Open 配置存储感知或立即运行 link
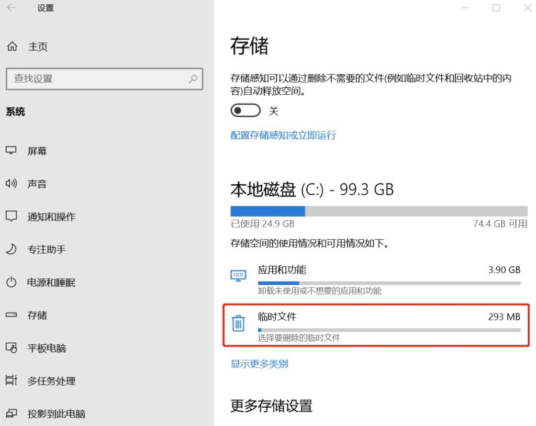Image resolution: width=536 pixels, height=426 pixels. point(283,135)
